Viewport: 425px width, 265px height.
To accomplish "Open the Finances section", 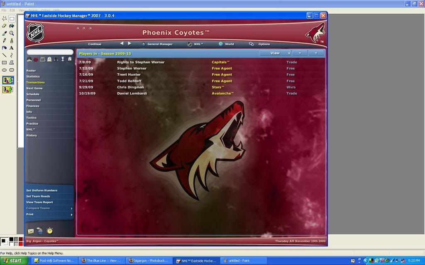I will pyautogui.click(x=33, y=106).
